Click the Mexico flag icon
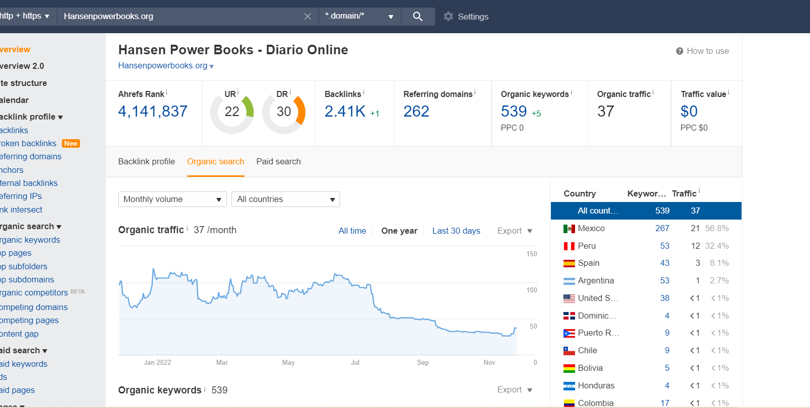The width and height of the screenshot is (810, 408). (x=569, y=229)
